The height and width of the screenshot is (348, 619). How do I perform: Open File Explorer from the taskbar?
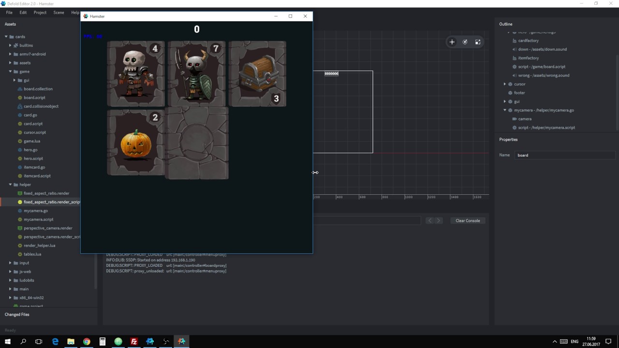pyautogui.click(x=71, y=341)
